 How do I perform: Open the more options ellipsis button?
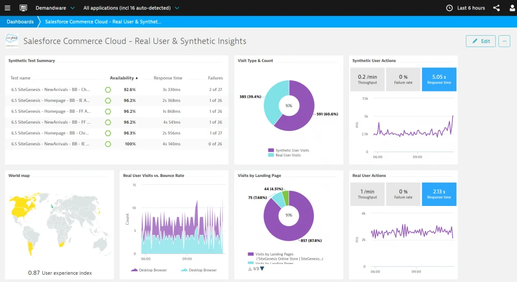(505, 41)
